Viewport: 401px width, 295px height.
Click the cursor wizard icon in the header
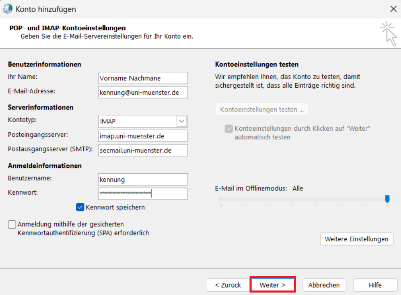(388, 34)
